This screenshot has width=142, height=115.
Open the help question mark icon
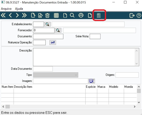click(139, 15)
